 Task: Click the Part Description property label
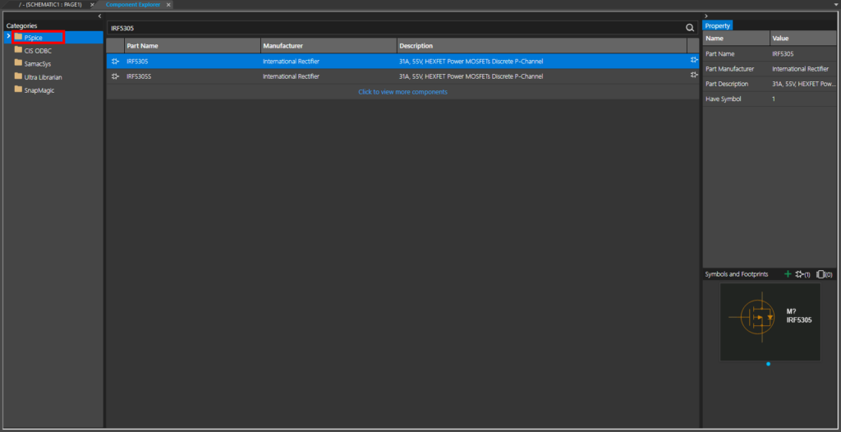[728, 84]
